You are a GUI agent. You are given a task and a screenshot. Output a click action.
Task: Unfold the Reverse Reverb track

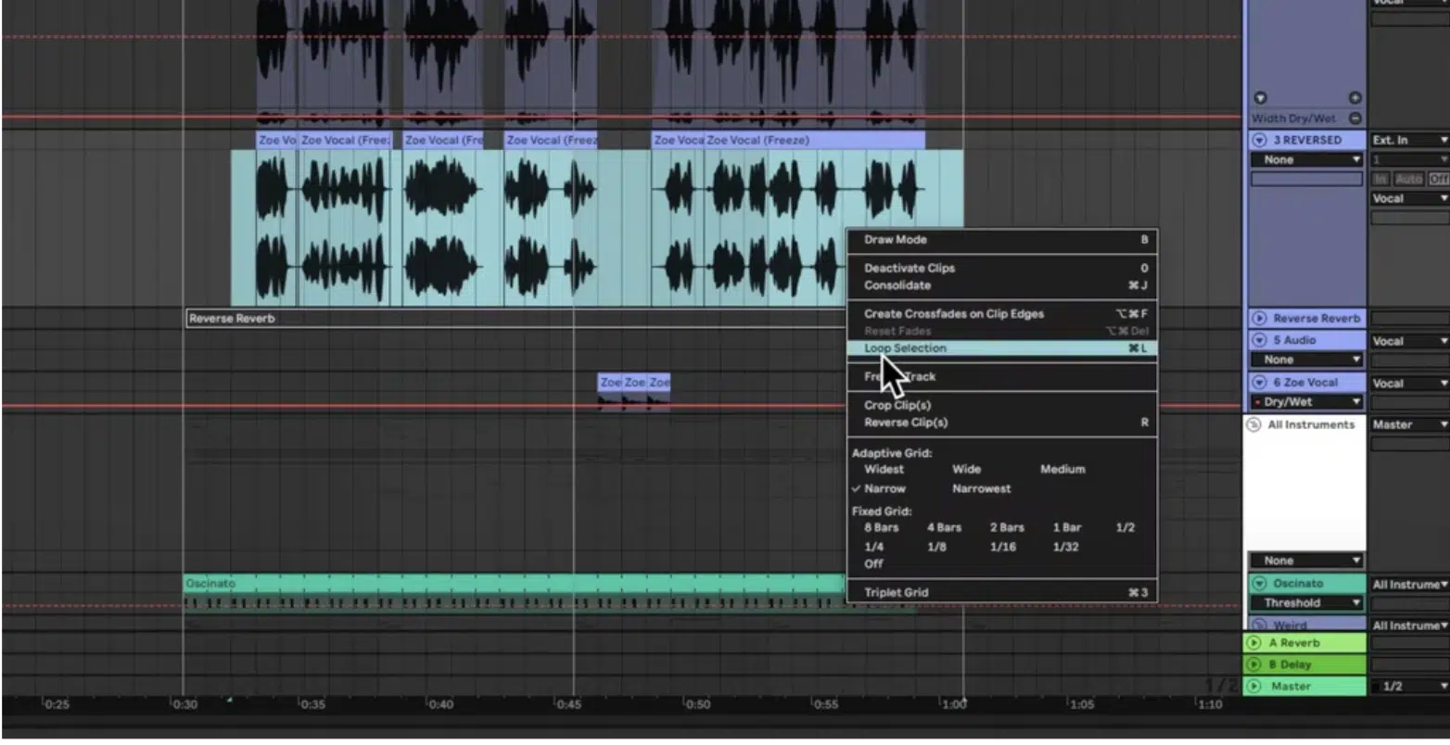(x=1259, y=318)
